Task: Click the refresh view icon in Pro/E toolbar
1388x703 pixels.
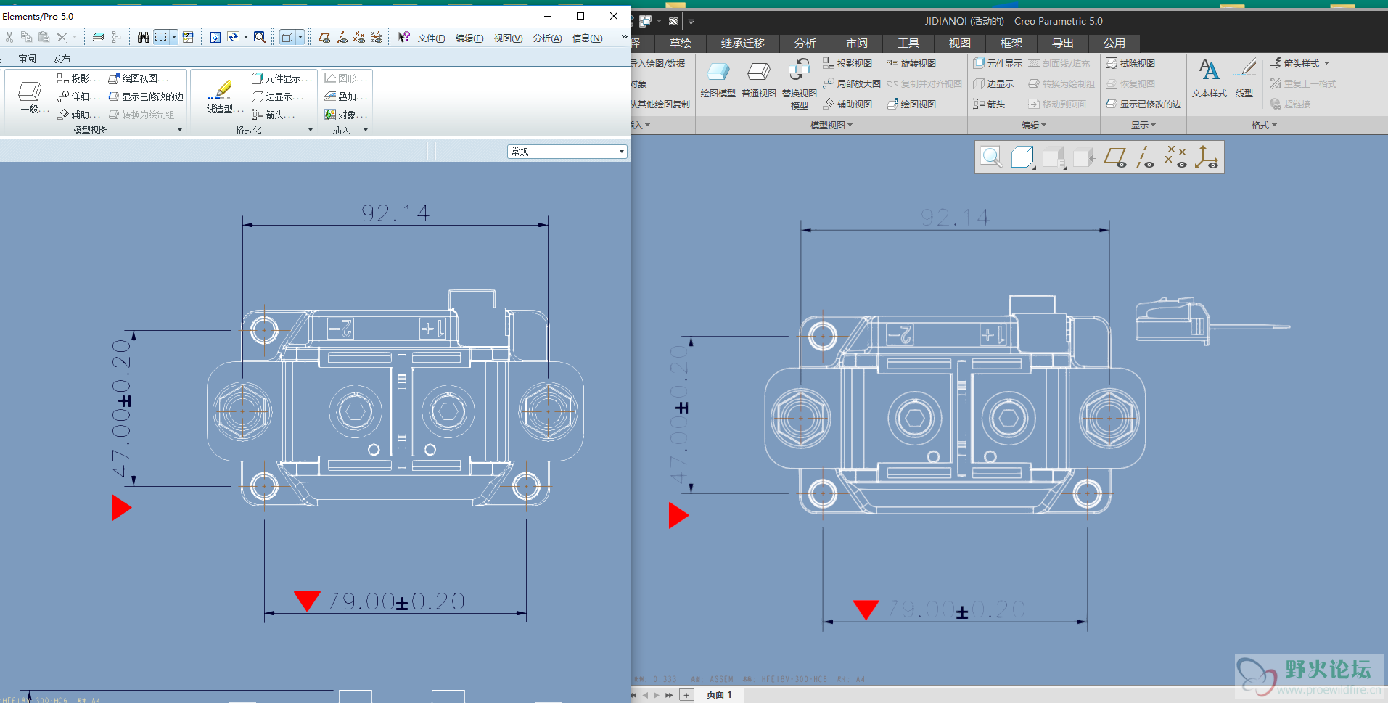Action: point(233,37)
